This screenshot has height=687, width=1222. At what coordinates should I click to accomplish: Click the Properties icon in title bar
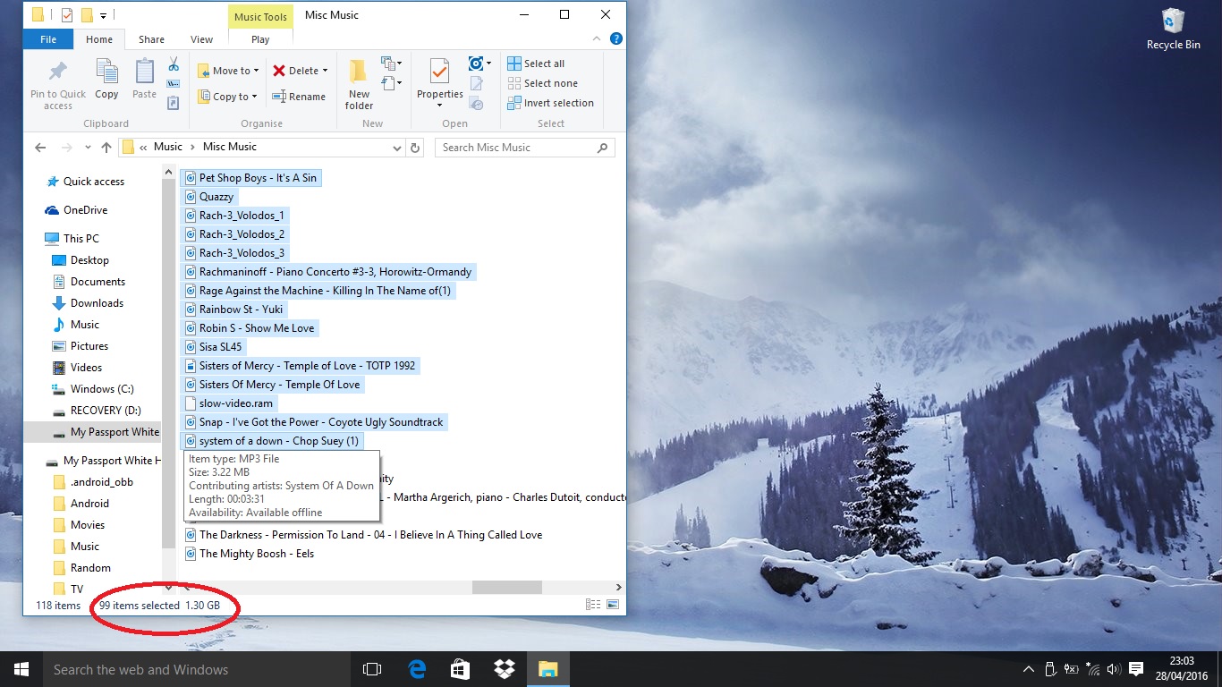[x=66, y=15]
